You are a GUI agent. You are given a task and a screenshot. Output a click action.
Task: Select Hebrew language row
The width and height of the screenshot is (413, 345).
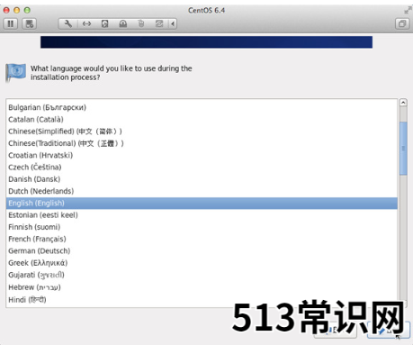202,287
